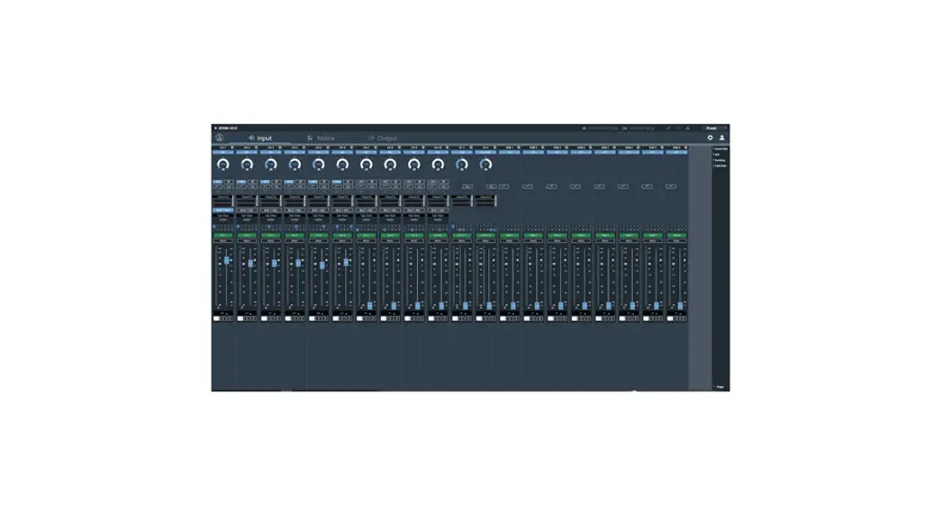Toggle the highlighted blue button on sixth channel's processing row
Viewport: 942px width, 512px height.
click(337, 181)
